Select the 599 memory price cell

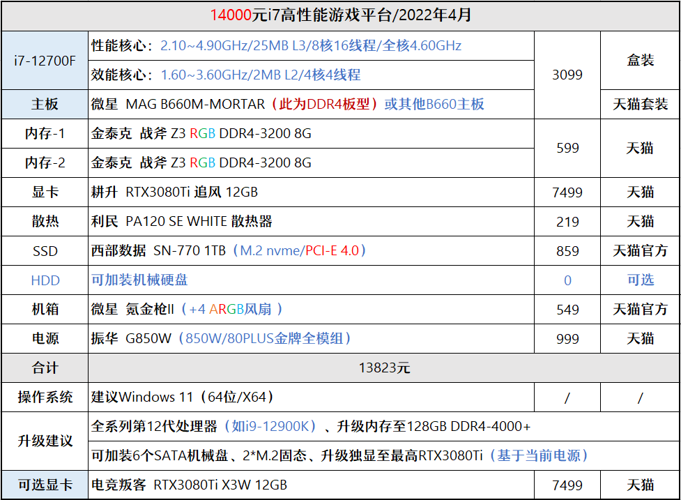coord(567,148)
